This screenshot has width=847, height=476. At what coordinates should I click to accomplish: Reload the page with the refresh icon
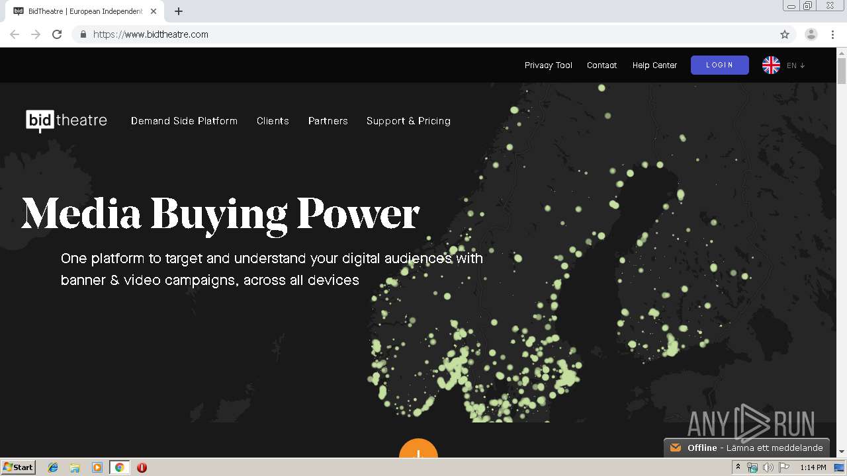click(x=57, y=34)
